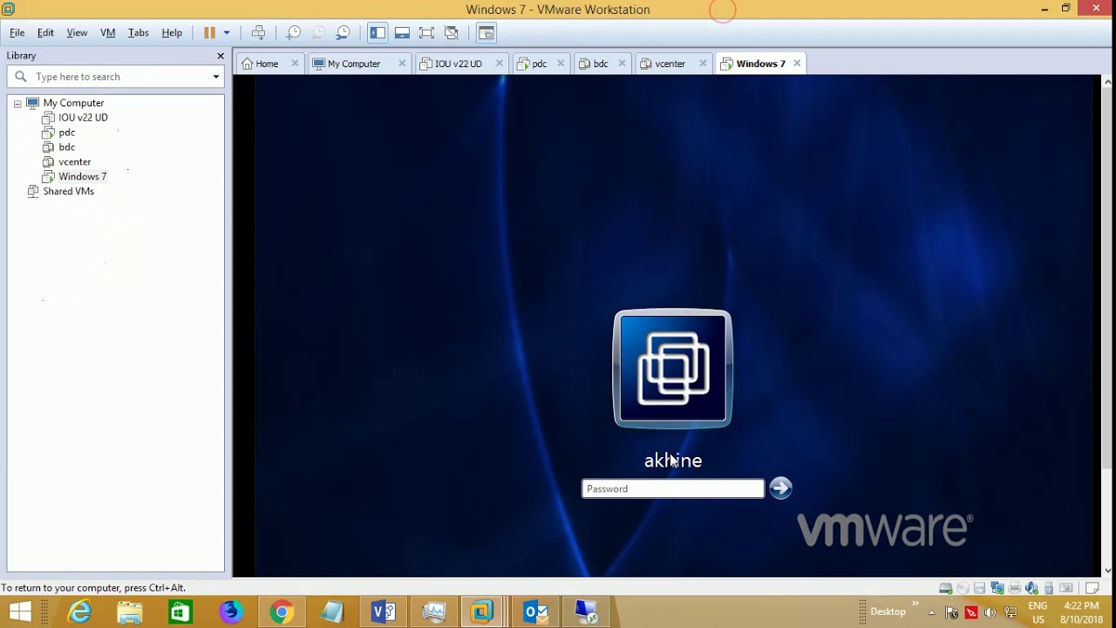Open the message log note icon
Screen dimensions: 1116x628
coord(1092,588)
